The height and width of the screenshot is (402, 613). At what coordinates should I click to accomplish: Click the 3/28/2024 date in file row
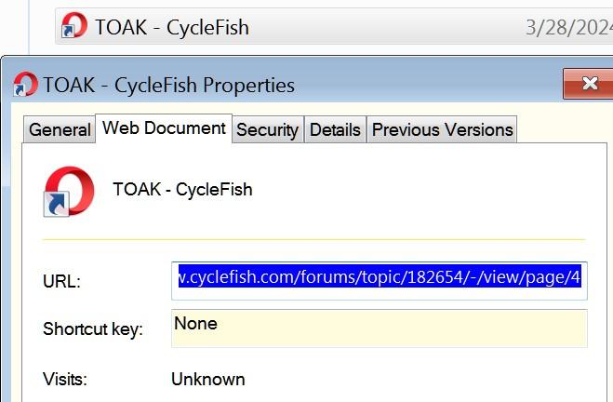coord(569,27)
